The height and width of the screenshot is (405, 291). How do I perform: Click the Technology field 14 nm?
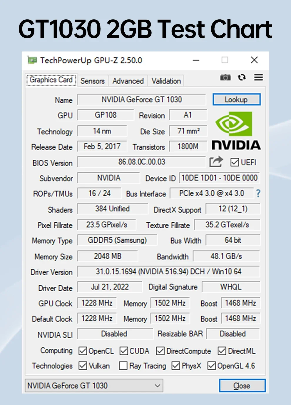(102, 131)
